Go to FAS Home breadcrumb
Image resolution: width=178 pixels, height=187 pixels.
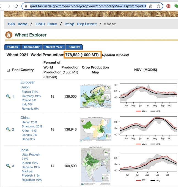(x=17, y=24)
